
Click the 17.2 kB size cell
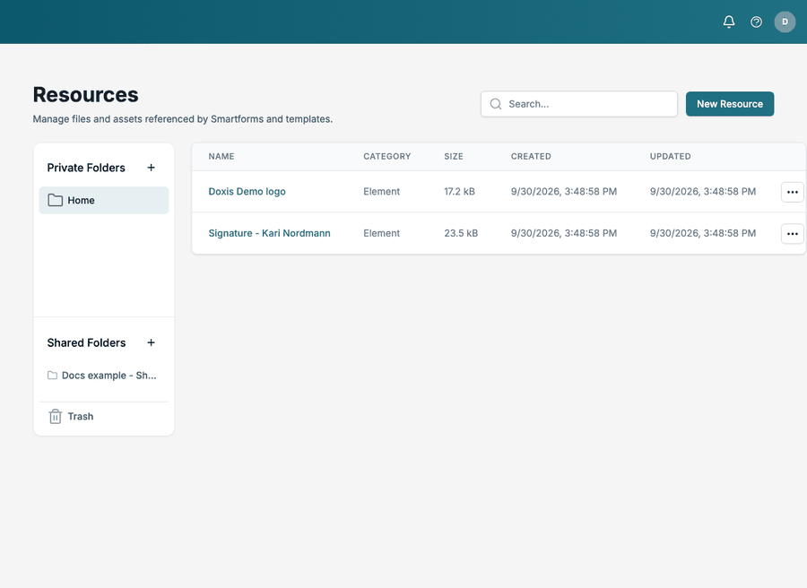point(460,192)
